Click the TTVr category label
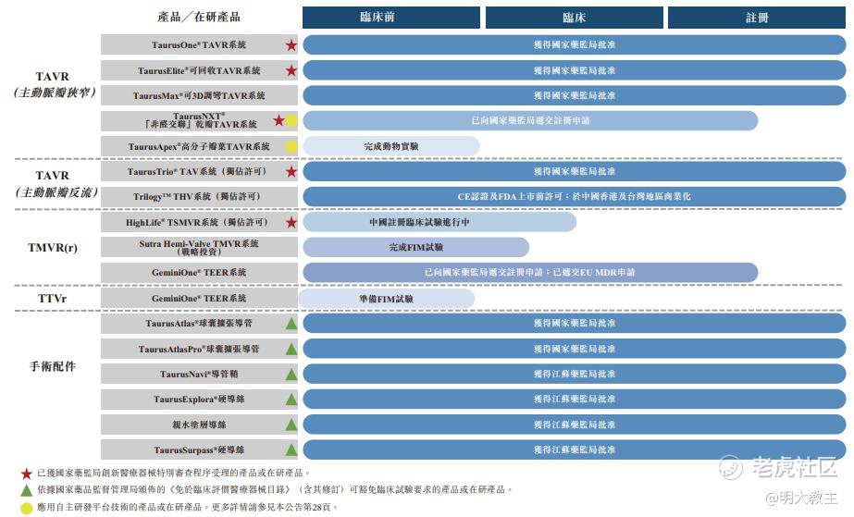The height and width of the screenshot is (517, 854). point(53,298)
